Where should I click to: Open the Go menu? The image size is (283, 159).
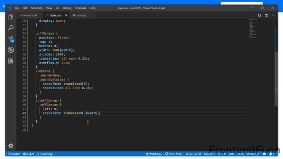tap(57, 8)
